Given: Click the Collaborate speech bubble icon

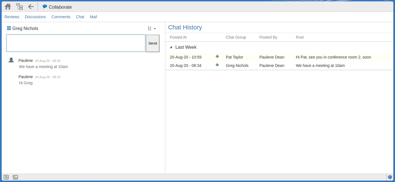Looking at the screenshot, I should [x=45, y=6].
